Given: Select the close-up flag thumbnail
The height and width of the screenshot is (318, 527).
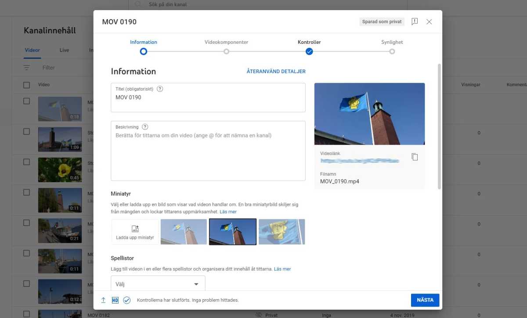Looking at the screenshot, I should (282, 232).
